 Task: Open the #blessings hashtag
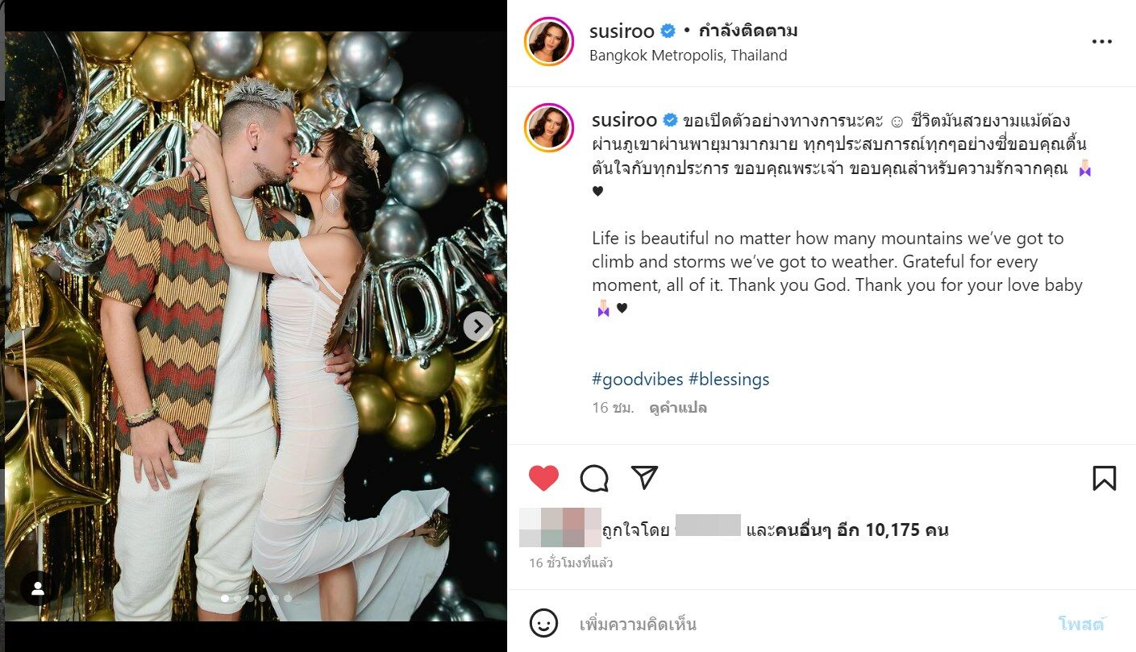729,379
